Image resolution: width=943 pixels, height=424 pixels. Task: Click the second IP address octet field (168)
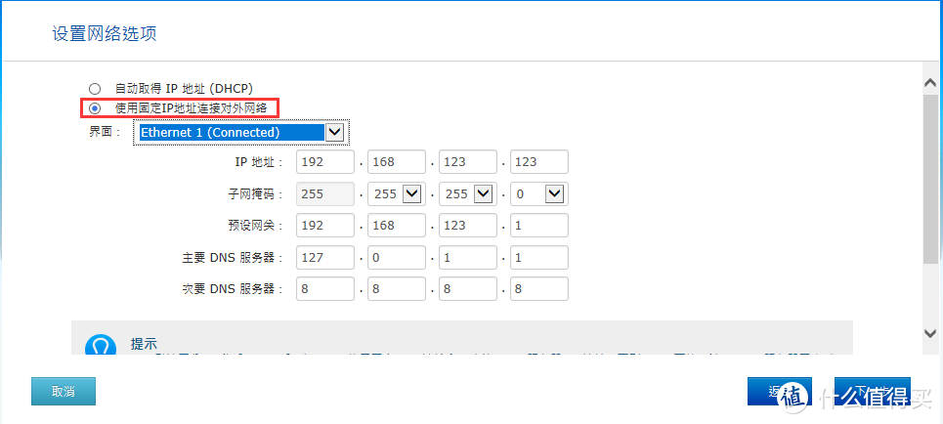point(397,162)
